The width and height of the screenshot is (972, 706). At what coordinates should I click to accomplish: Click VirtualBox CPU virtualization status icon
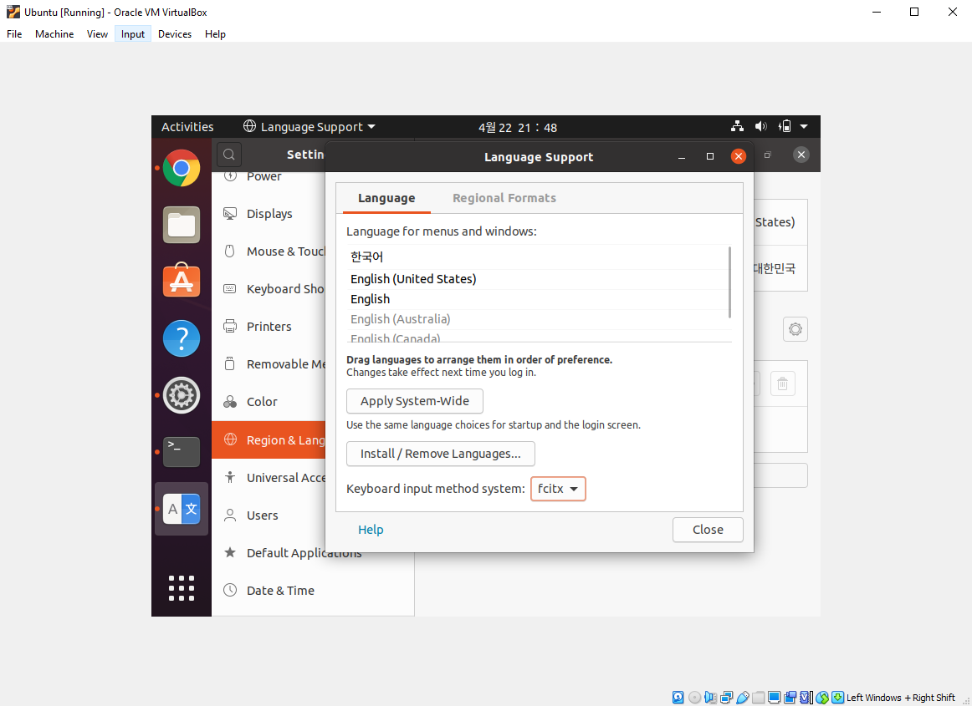click(x=806, y=698)
